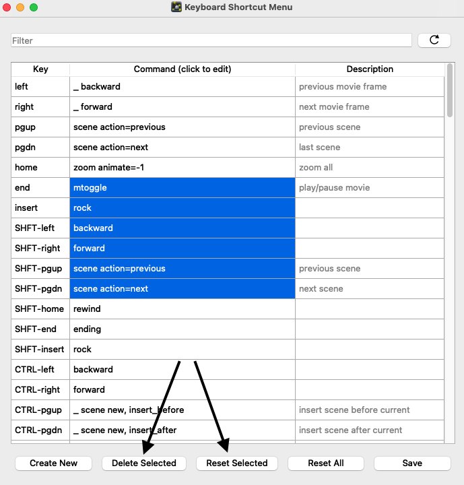Image resolution: width=464 pixels, height=485 pixels.
Task: Edit the '_ backward' command for left
Action: (183, 87)
